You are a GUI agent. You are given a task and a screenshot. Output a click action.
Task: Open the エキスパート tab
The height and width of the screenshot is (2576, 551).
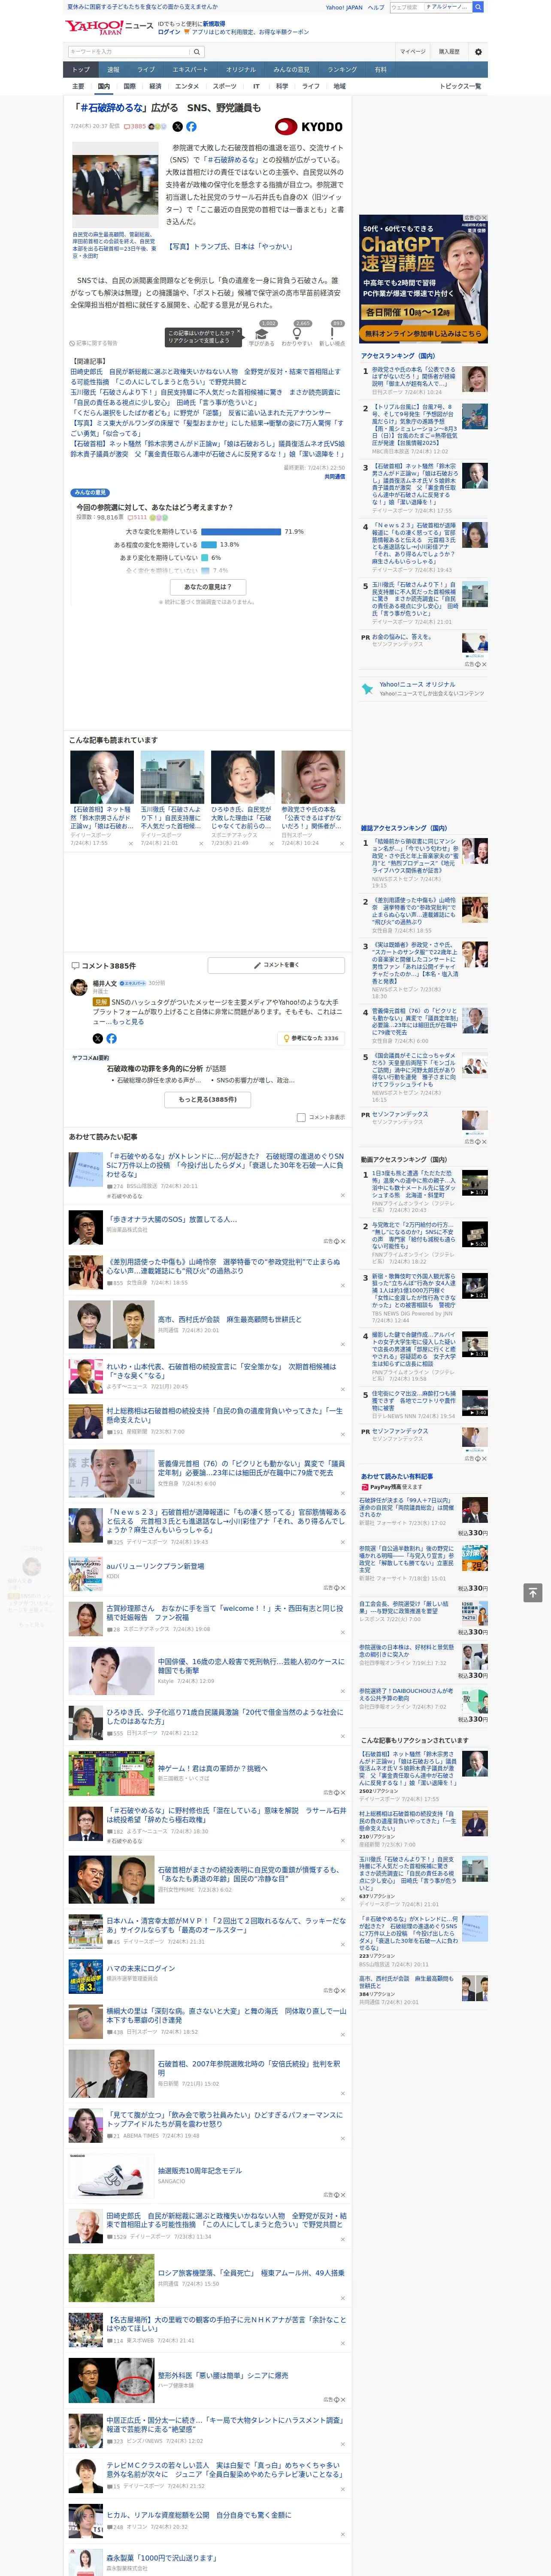[190, 69]
